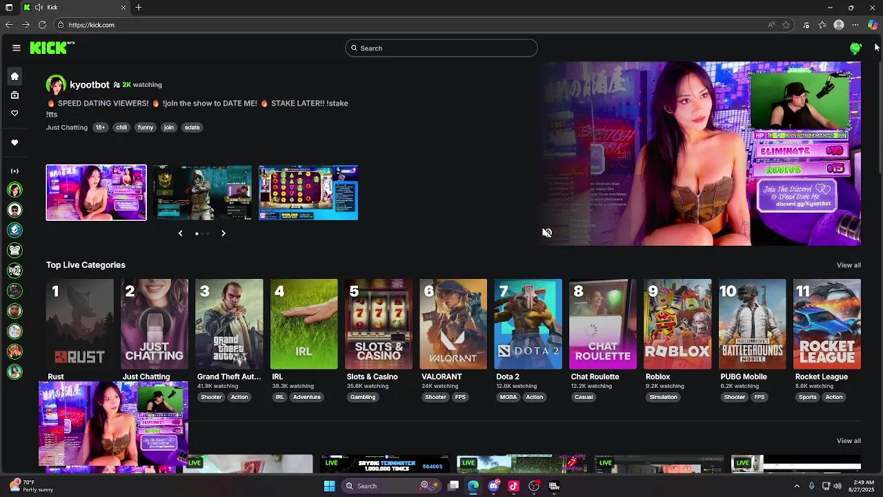The image size is (883, 497).
Task: Open the Just Chatting category card
Action: click(155, 324)
